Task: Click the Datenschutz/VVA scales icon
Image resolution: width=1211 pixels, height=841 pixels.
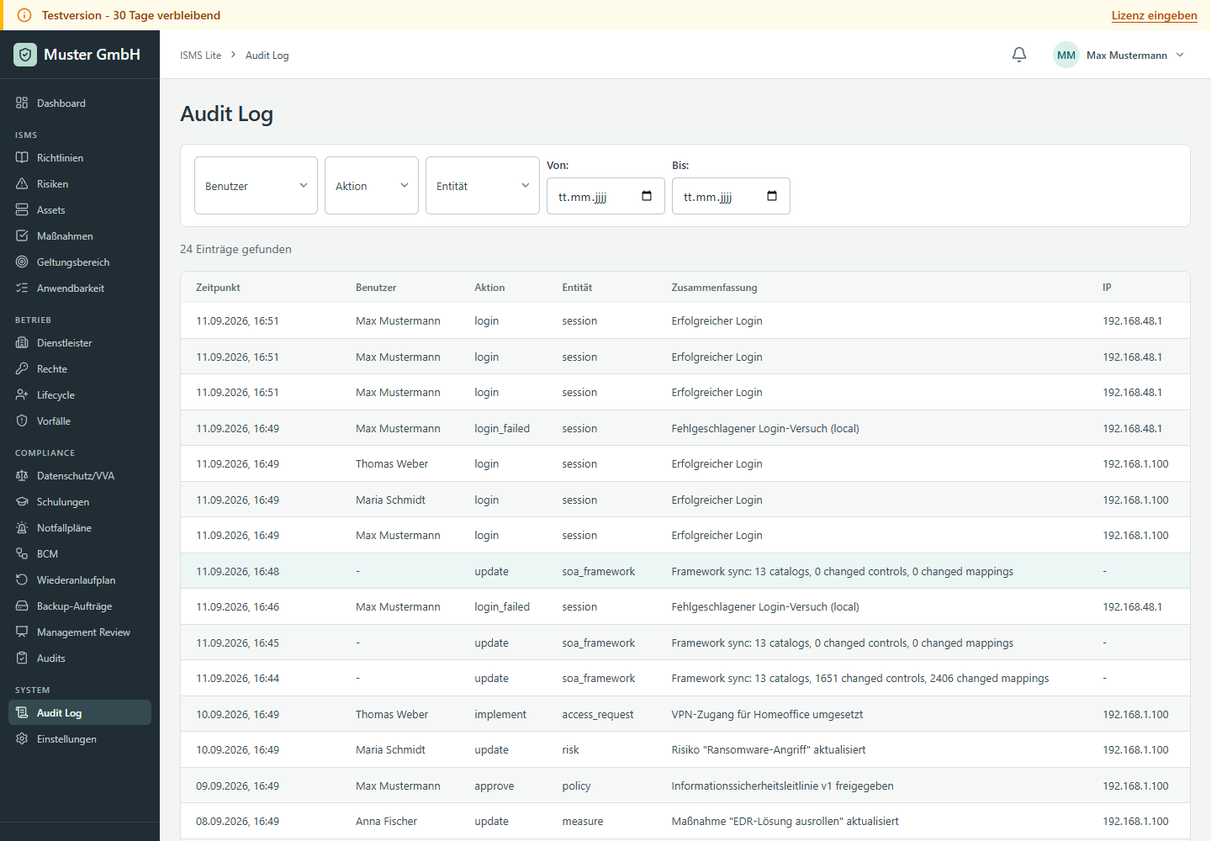Action: [22, 475]
